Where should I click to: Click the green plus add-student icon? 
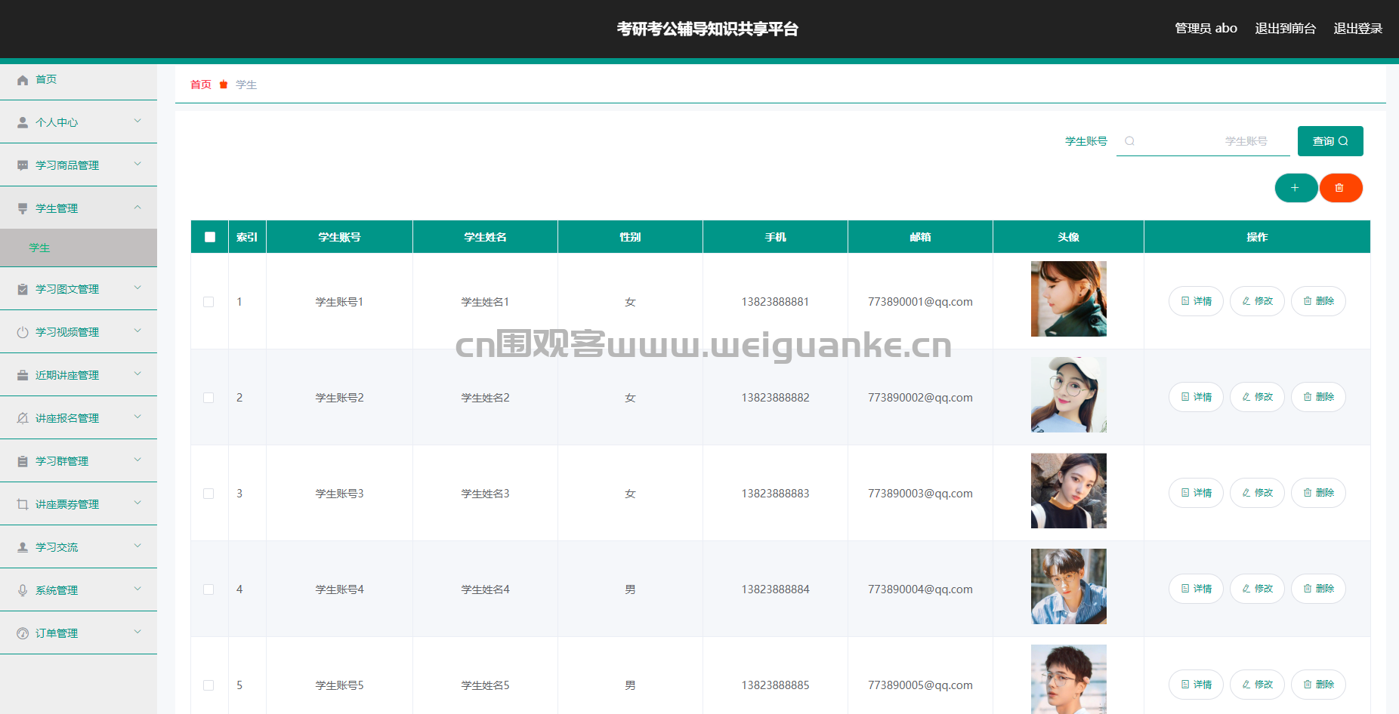1296,188
